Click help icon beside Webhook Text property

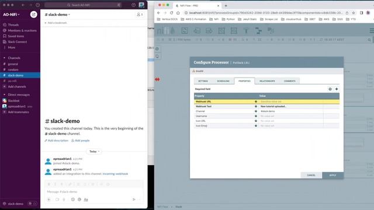pyautogui.click(x=256, y=106)
